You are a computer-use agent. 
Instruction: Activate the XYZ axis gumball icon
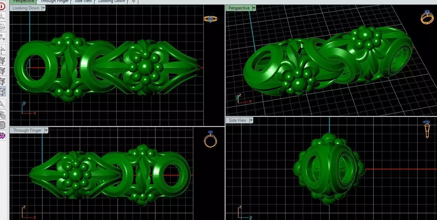click(x=2, y=50)
